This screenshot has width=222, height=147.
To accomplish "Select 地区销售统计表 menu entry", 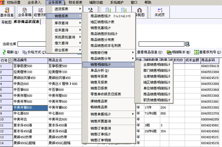I will tap(108, 22).
